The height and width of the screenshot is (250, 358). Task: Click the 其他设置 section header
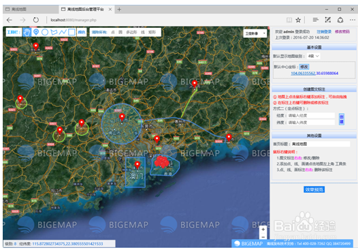(x=314, y=136)
